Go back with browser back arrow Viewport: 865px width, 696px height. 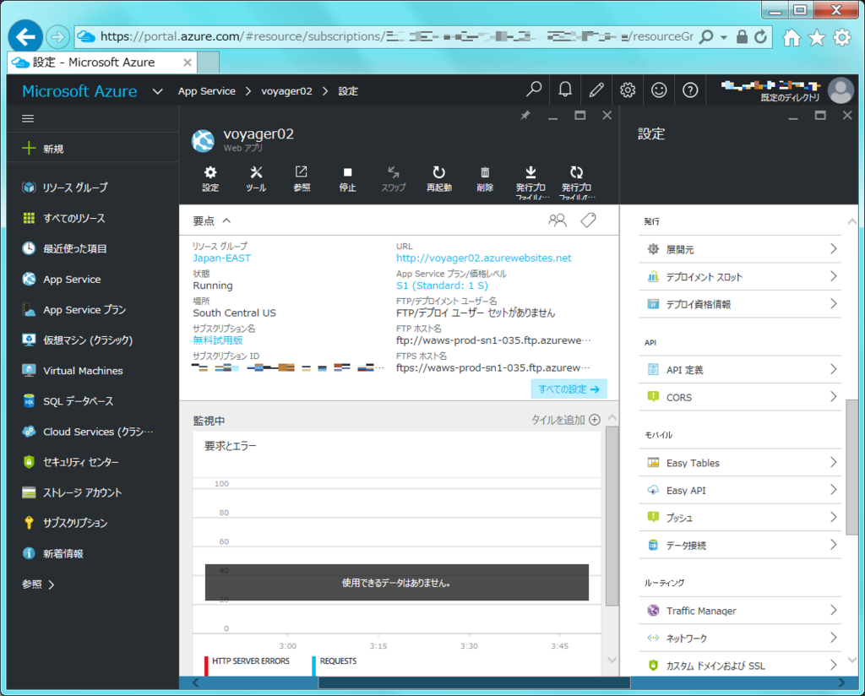[x=25, y=37]
